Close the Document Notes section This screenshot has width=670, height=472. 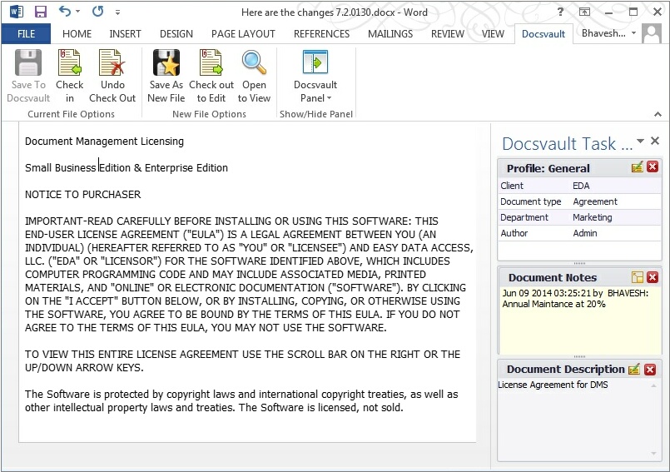click(x=653, y=277)
